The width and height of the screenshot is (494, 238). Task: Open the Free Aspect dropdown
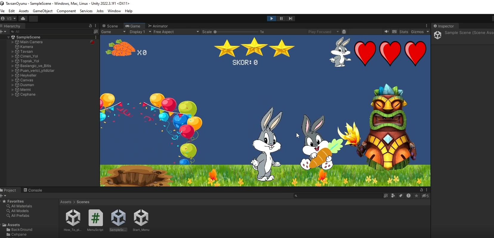pyautogui.click(x=176, y=32)
